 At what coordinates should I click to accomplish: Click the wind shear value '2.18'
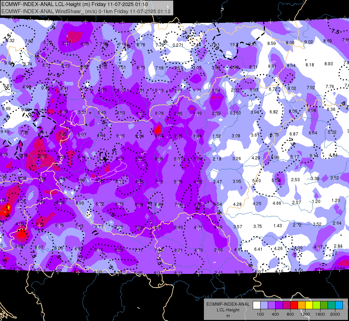[217, 159]
